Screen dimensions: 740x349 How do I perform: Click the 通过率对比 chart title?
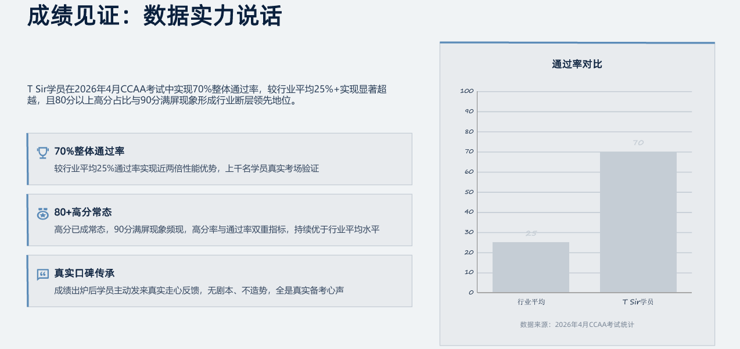[x=577, y=64]
